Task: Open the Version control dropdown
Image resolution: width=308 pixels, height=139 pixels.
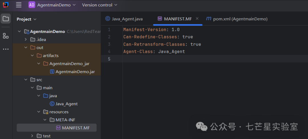Action: click(x=100, y=5)
